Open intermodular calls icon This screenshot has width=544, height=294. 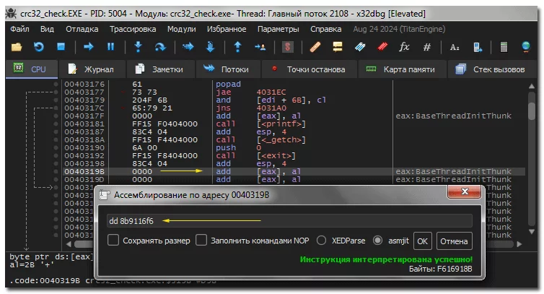coord(478,47)
